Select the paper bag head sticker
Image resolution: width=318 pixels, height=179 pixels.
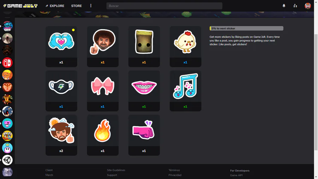(x=144, y=42)
